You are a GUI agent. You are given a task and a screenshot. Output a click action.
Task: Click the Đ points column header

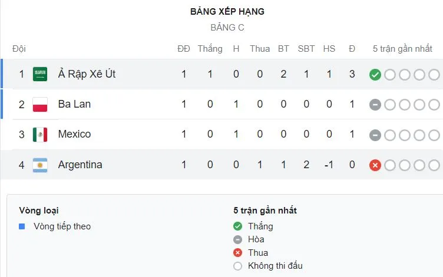point(352,49)
